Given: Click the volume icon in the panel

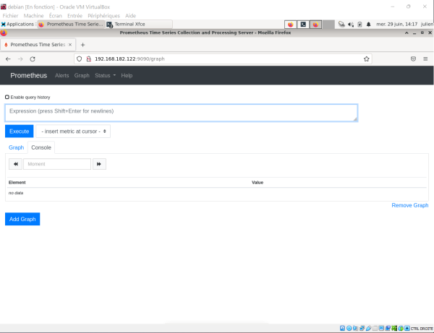Looking at the screenshot, I should [351, 25].
